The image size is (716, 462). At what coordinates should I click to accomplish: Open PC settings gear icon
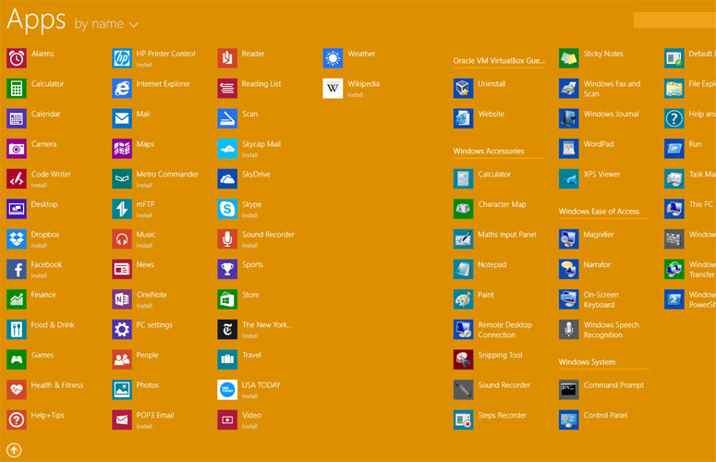122,330
